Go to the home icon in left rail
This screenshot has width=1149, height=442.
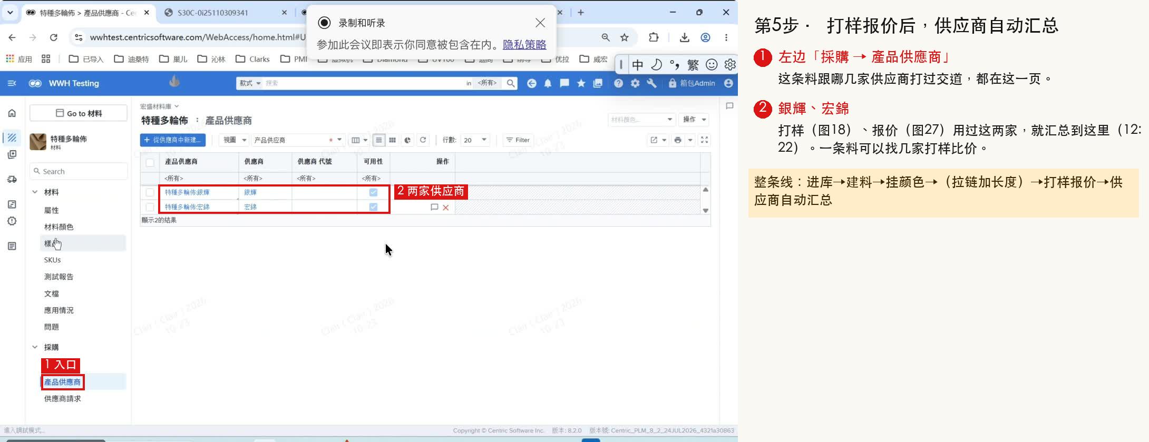click(x=12, y=113)
